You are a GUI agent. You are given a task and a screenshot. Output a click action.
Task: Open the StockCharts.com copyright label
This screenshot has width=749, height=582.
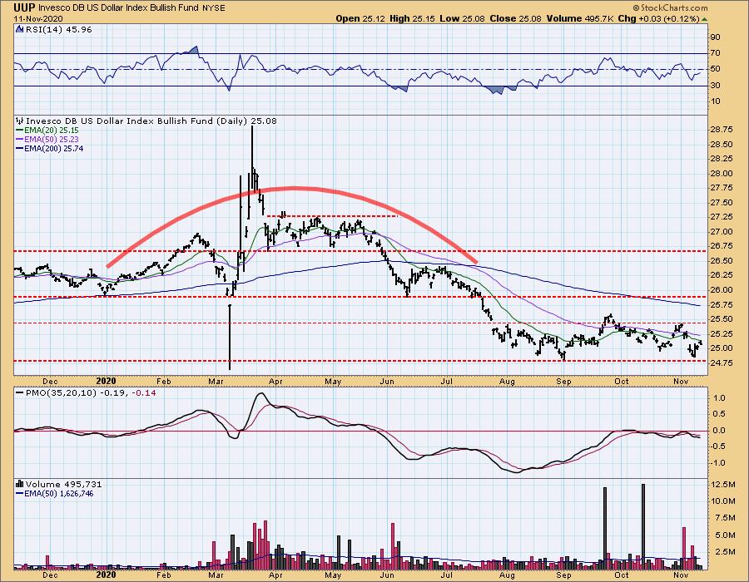point(671,8)
